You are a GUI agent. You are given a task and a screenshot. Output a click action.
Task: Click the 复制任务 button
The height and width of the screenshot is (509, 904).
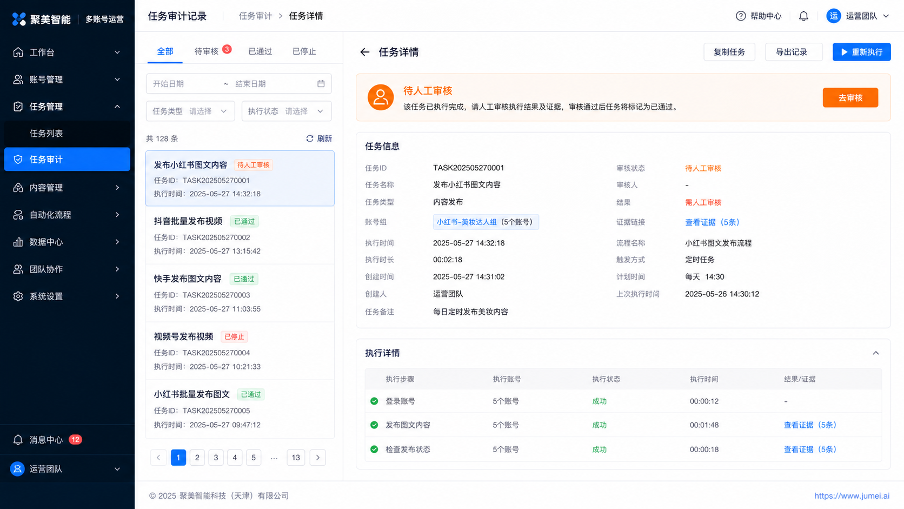[x=729, y=52]
